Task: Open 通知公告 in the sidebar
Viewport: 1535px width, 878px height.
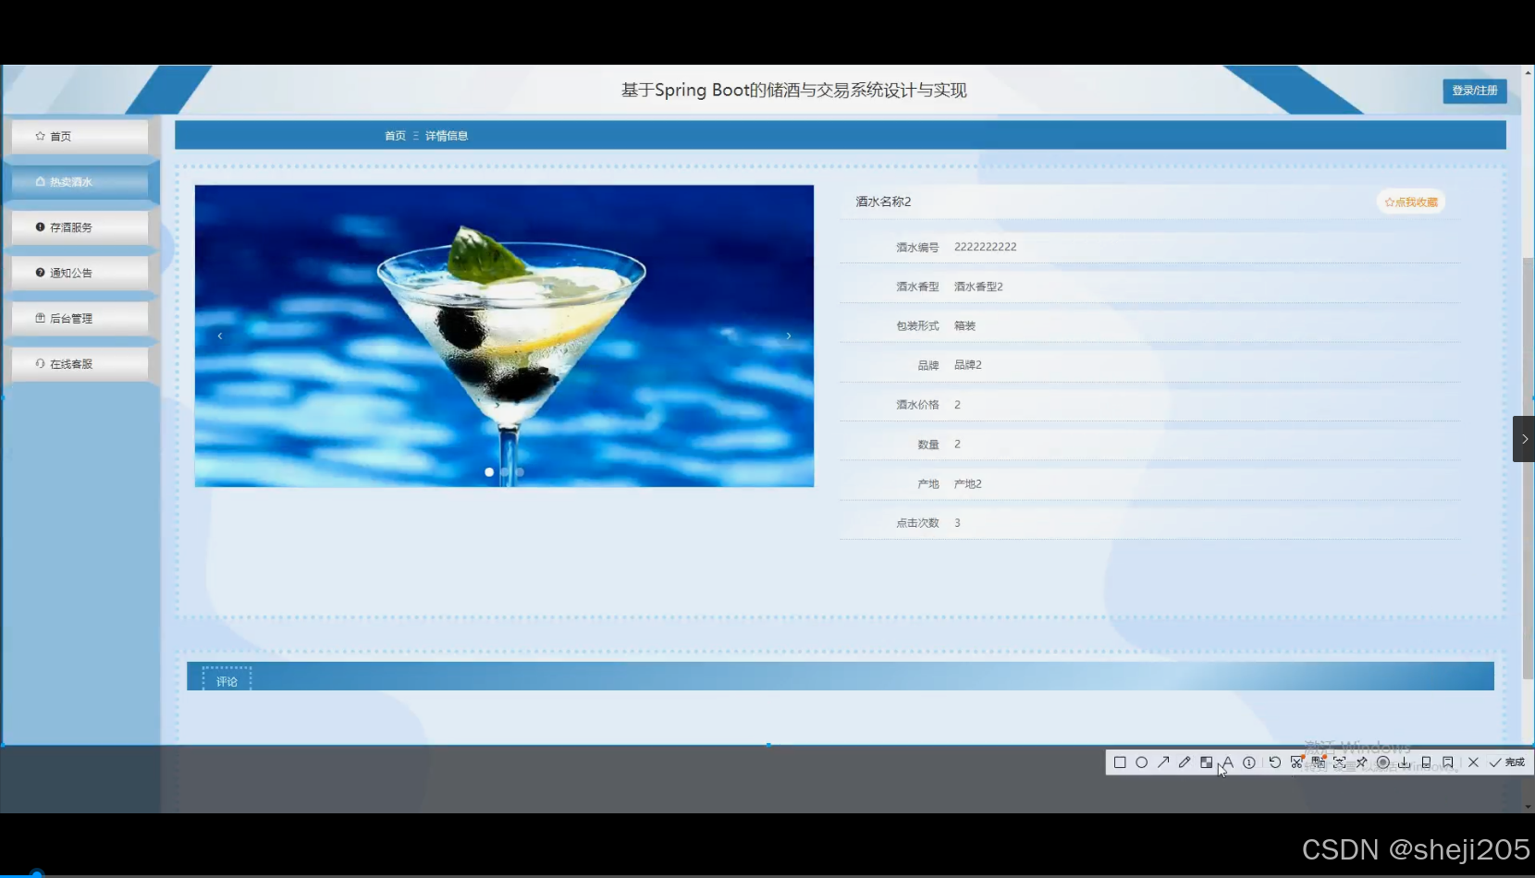Action: (x=79, y=272)
